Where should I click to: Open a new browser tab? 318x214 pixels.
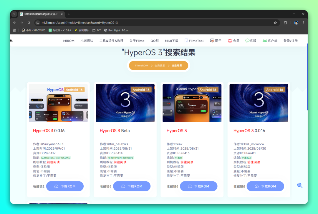pos(69,14)
